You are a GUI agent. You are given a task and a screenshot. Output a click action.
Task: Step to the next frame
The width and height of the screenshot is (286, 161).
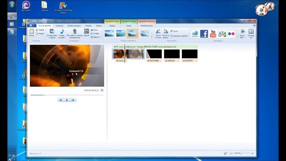click(x=73, y=100)
